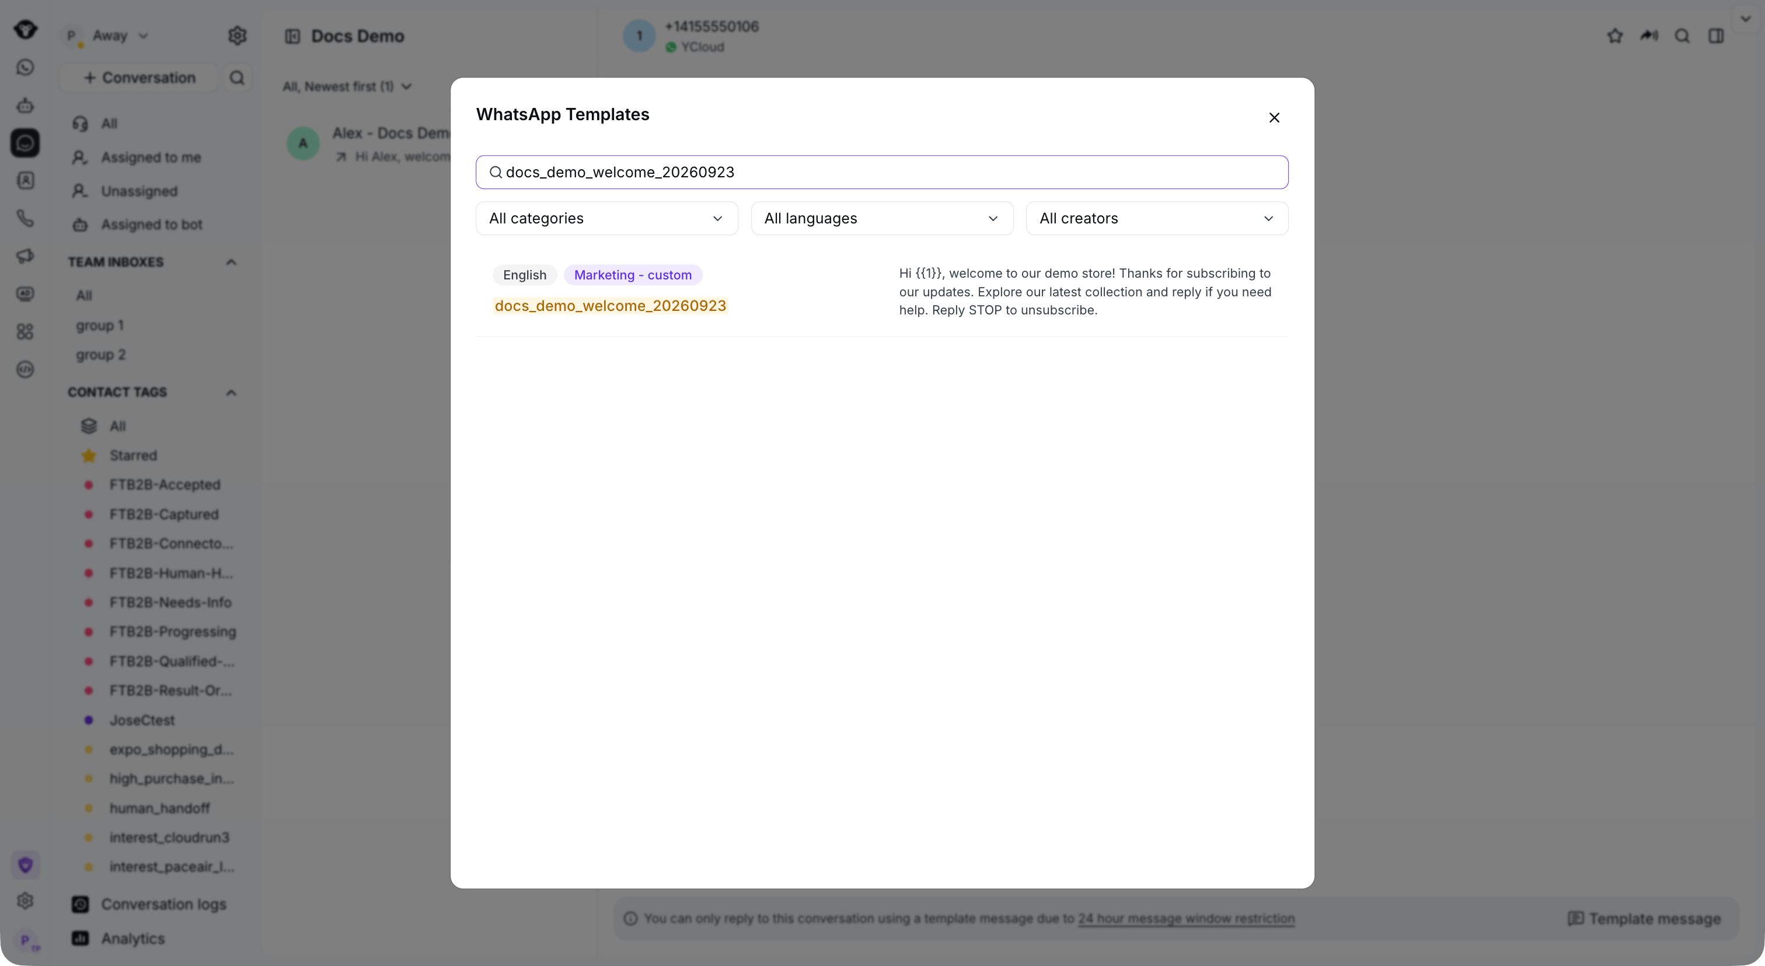
Task: Open the All categories dropdown
Action: (x=606, y=218)
